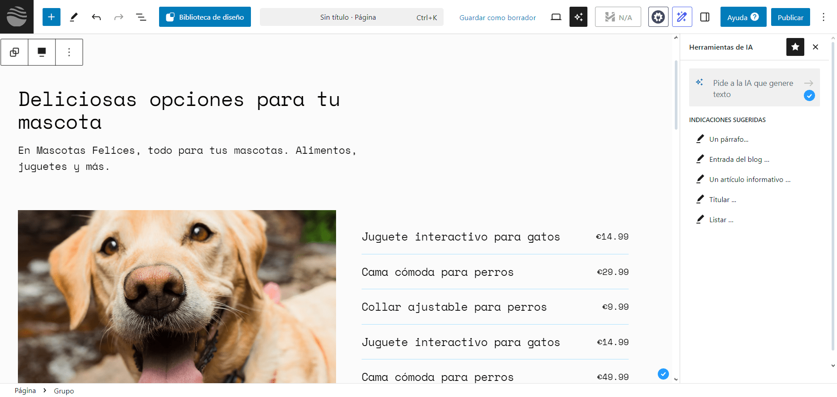Select the parent group block icon
This screenshot has width=837, height=397.
click(x=14, y=52)
